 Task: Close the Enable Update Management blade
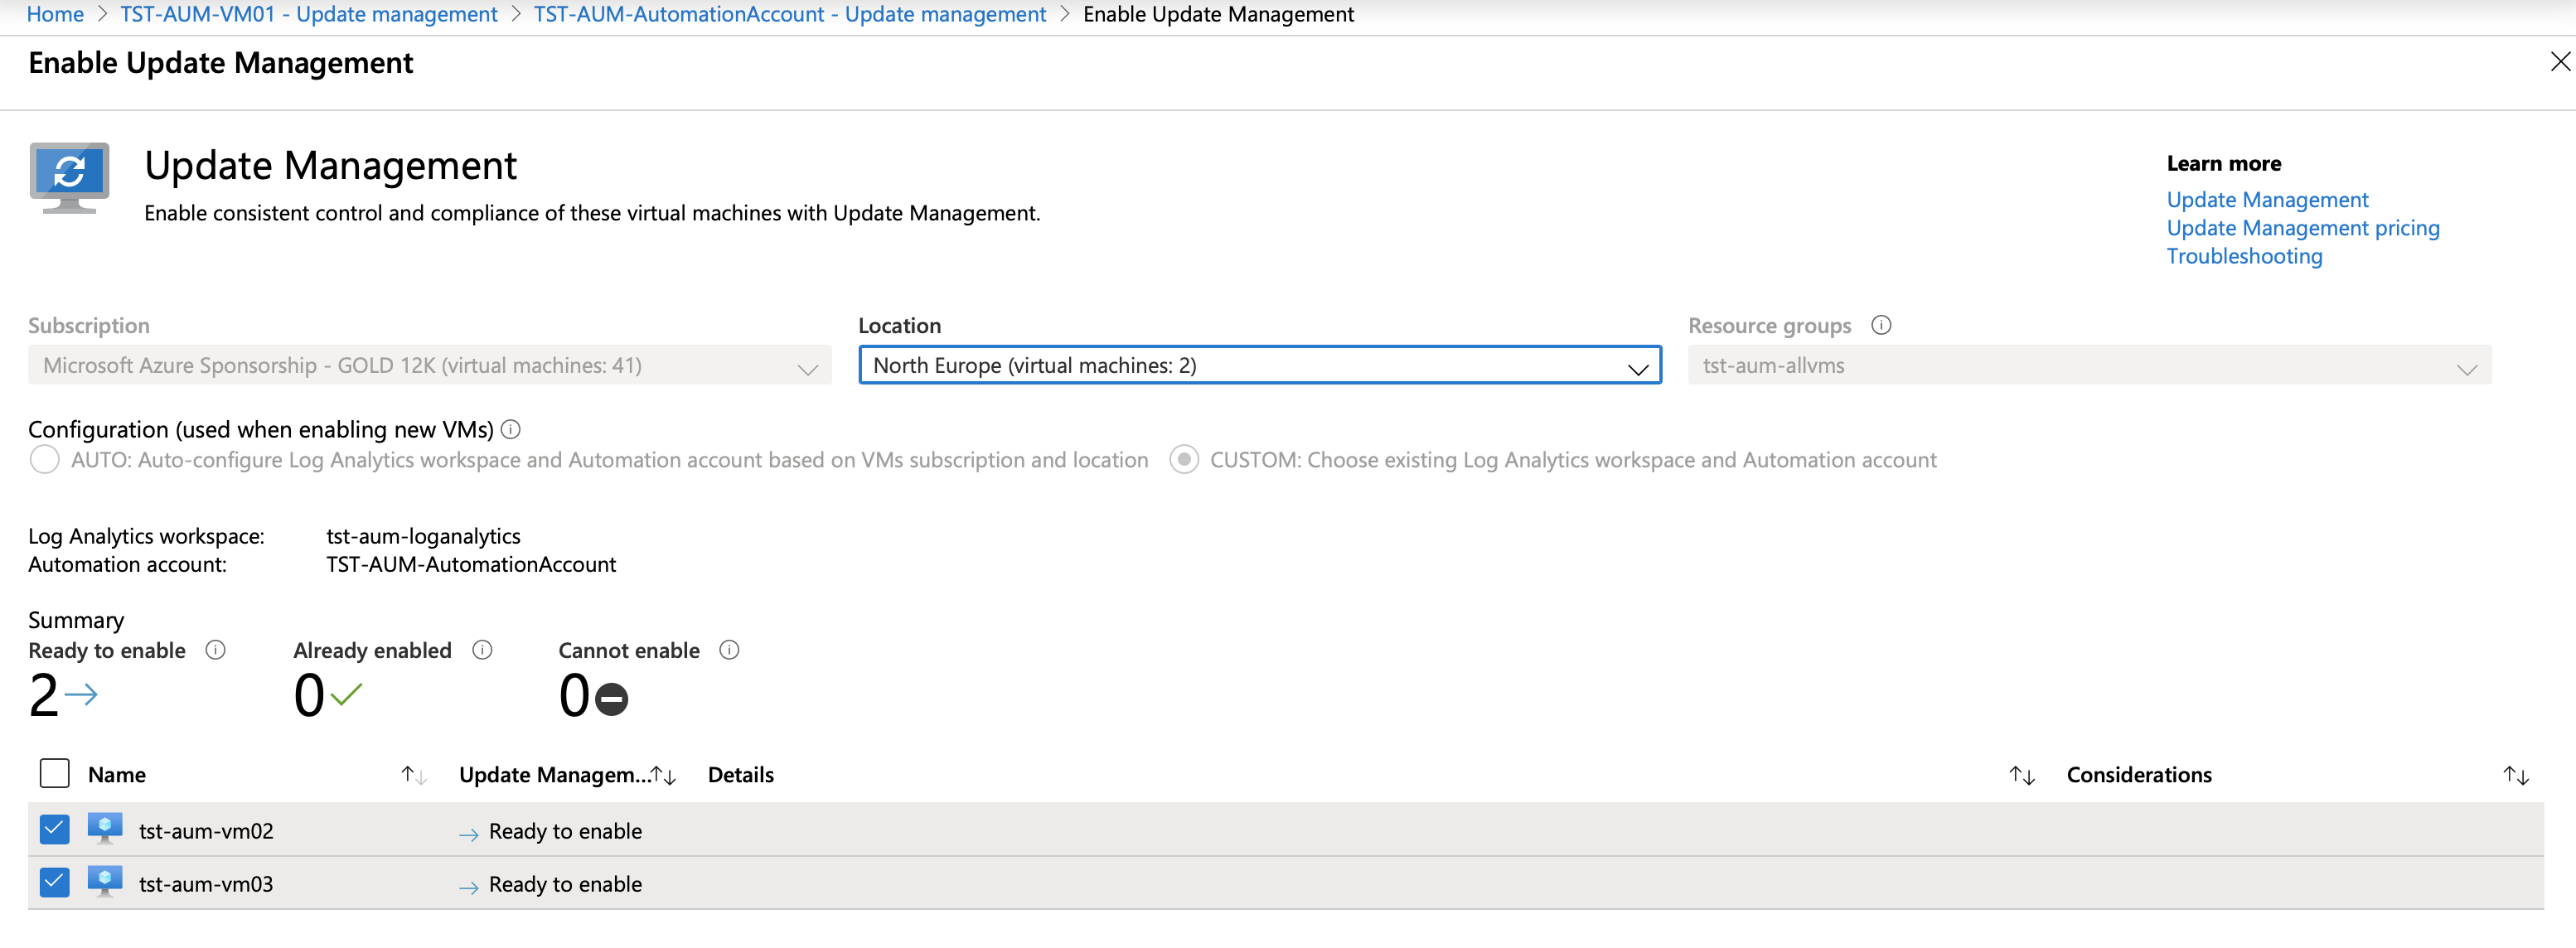(x=2560, y=62)
